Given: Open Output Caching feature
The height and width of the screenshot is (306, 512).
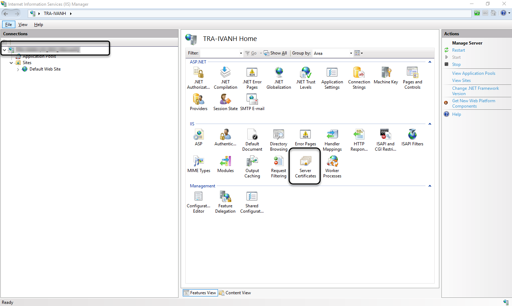Looking at the screenshot, I should pos(252,167).
